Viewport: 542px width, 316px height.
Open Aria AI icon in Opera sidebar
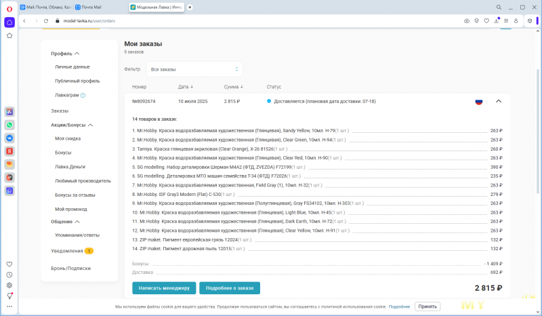[9, 112]
